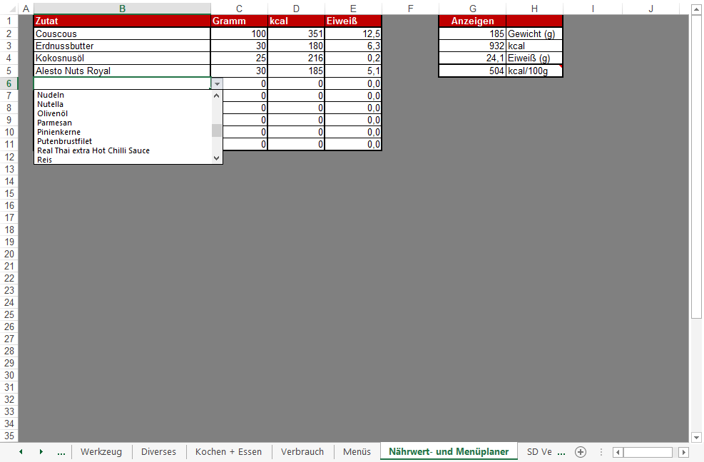The height and width of the screenshot is (462, 704).
Task: Click the add new sheet plus button
Action: [581, 452]
